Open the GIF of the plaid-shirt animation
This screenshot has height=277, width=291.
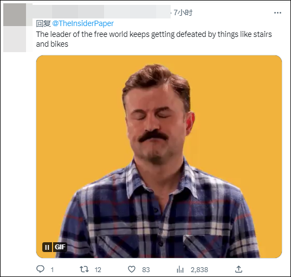(x=159, y=156)
